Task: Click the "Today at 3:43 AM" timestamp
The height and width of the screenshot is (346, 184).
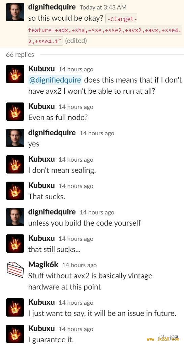Action: 103,7
